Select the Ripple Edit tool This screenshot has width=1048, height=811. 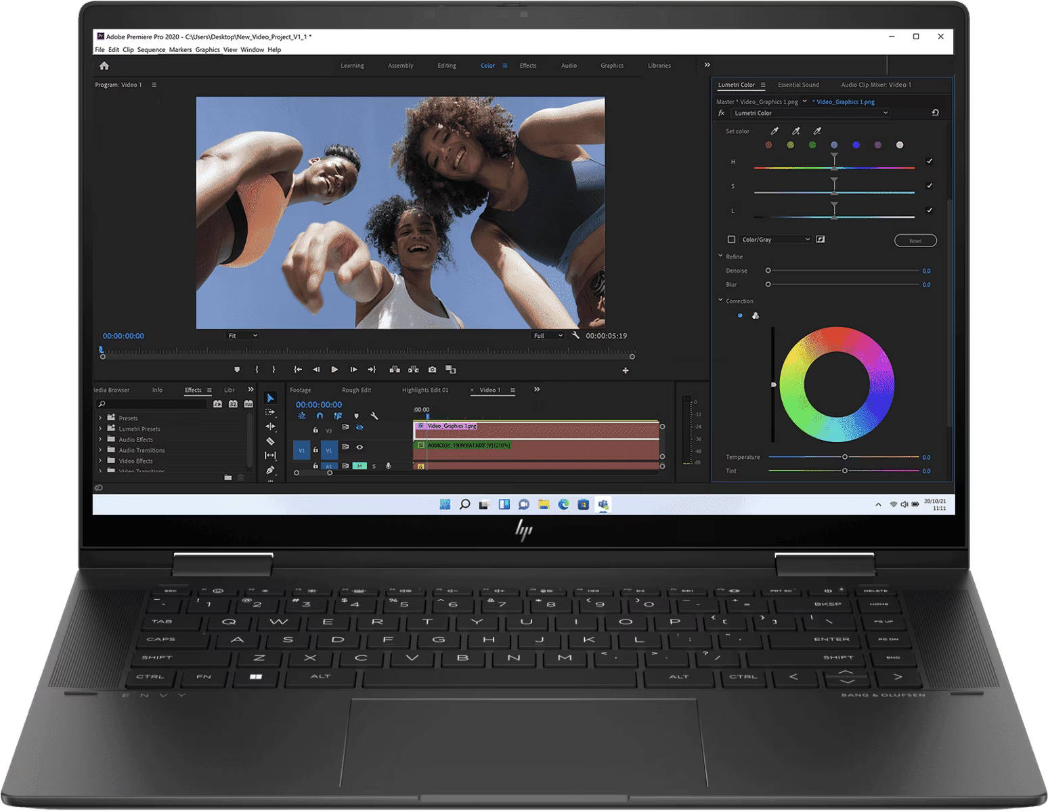click(270, 426)
